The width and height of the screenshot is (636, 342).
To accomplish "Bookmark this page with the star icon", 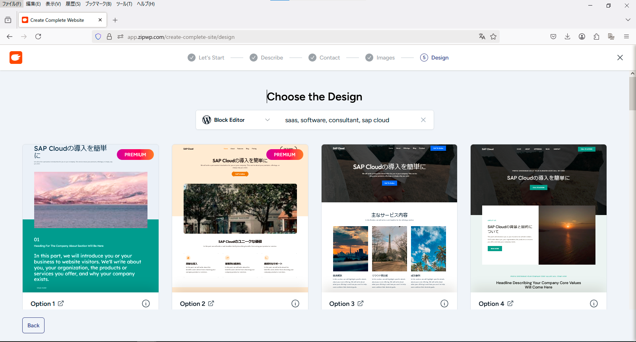I will [493, 37].
